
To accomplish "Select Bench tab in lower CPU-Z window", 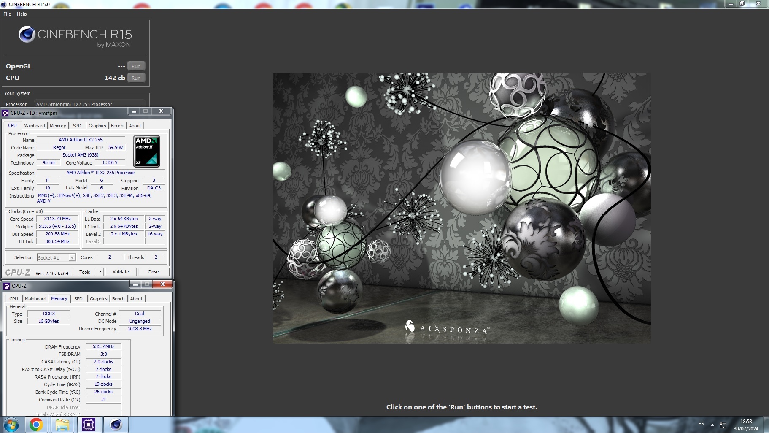I will [x=119, y=299].
